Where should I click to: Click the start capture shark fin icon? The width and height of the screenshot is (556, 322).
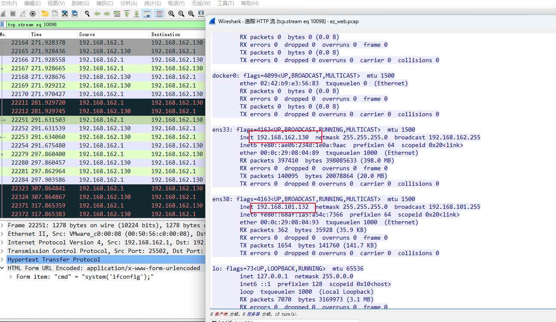(3, 14)
